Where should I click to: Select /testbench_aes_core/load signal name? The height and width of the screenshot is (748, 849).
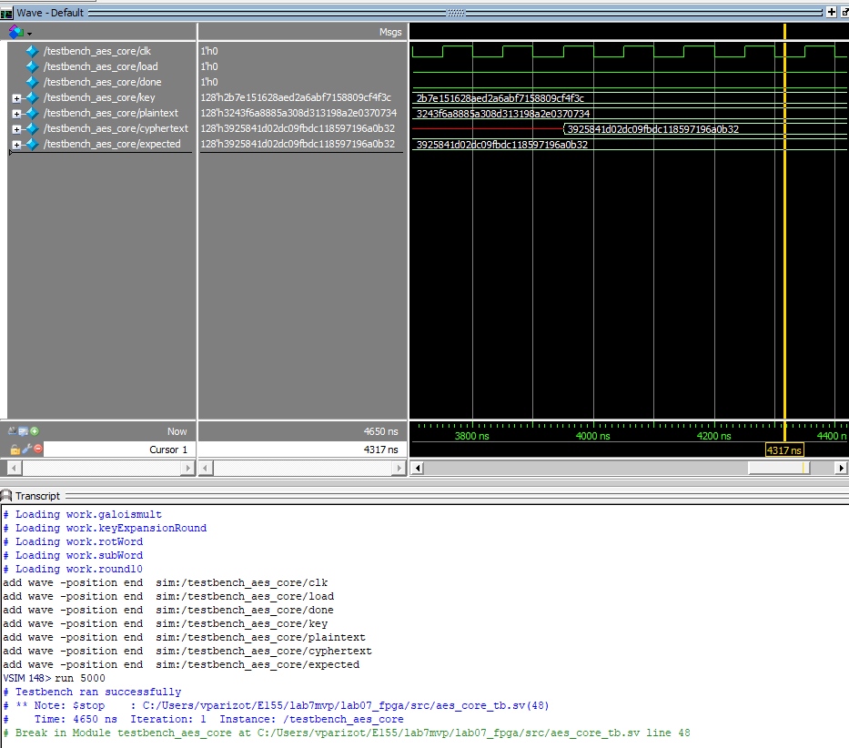(x=101, y=66)
